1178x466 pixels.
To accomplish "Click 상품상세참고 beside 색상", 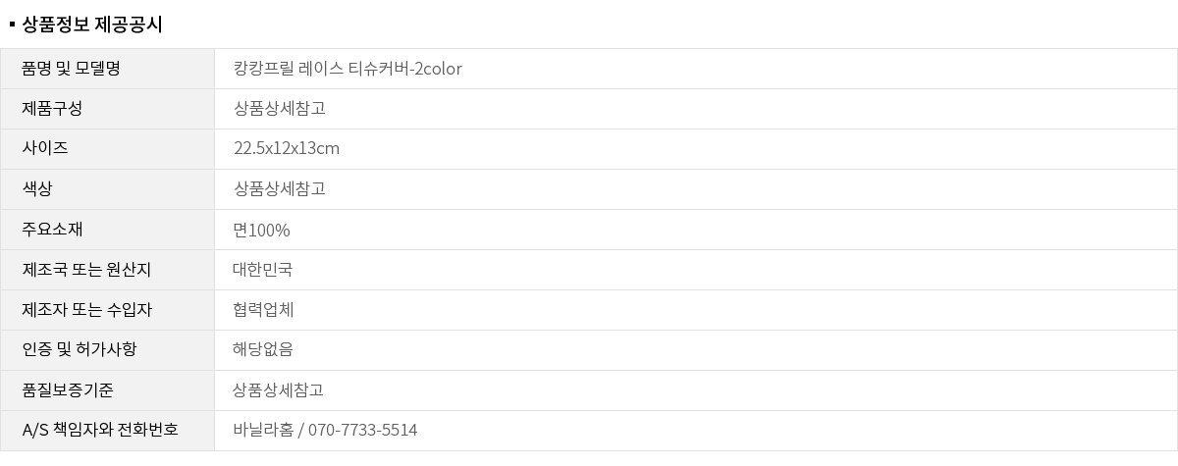I will click(x=279, y=189).
